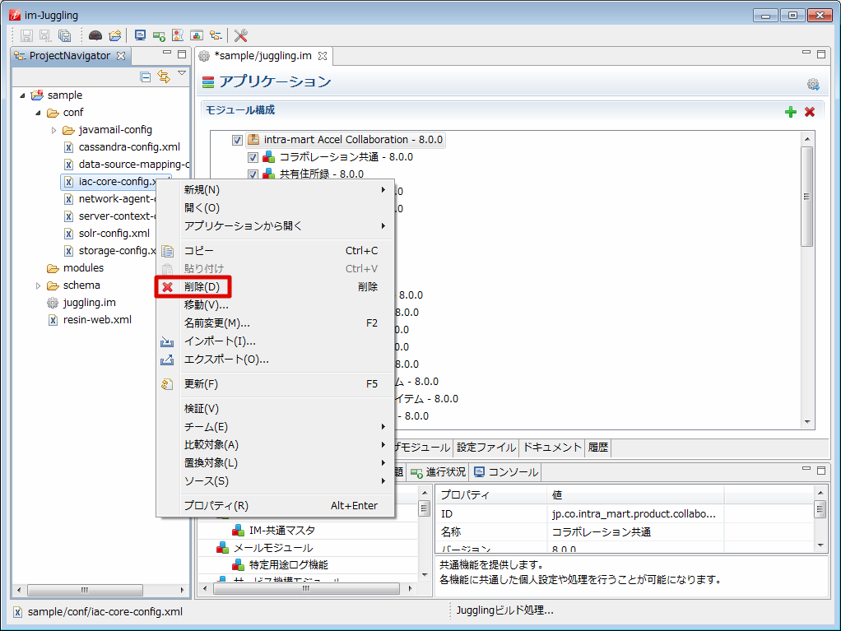Choose 移動(V)... menu entry

[x=286, y=305]
